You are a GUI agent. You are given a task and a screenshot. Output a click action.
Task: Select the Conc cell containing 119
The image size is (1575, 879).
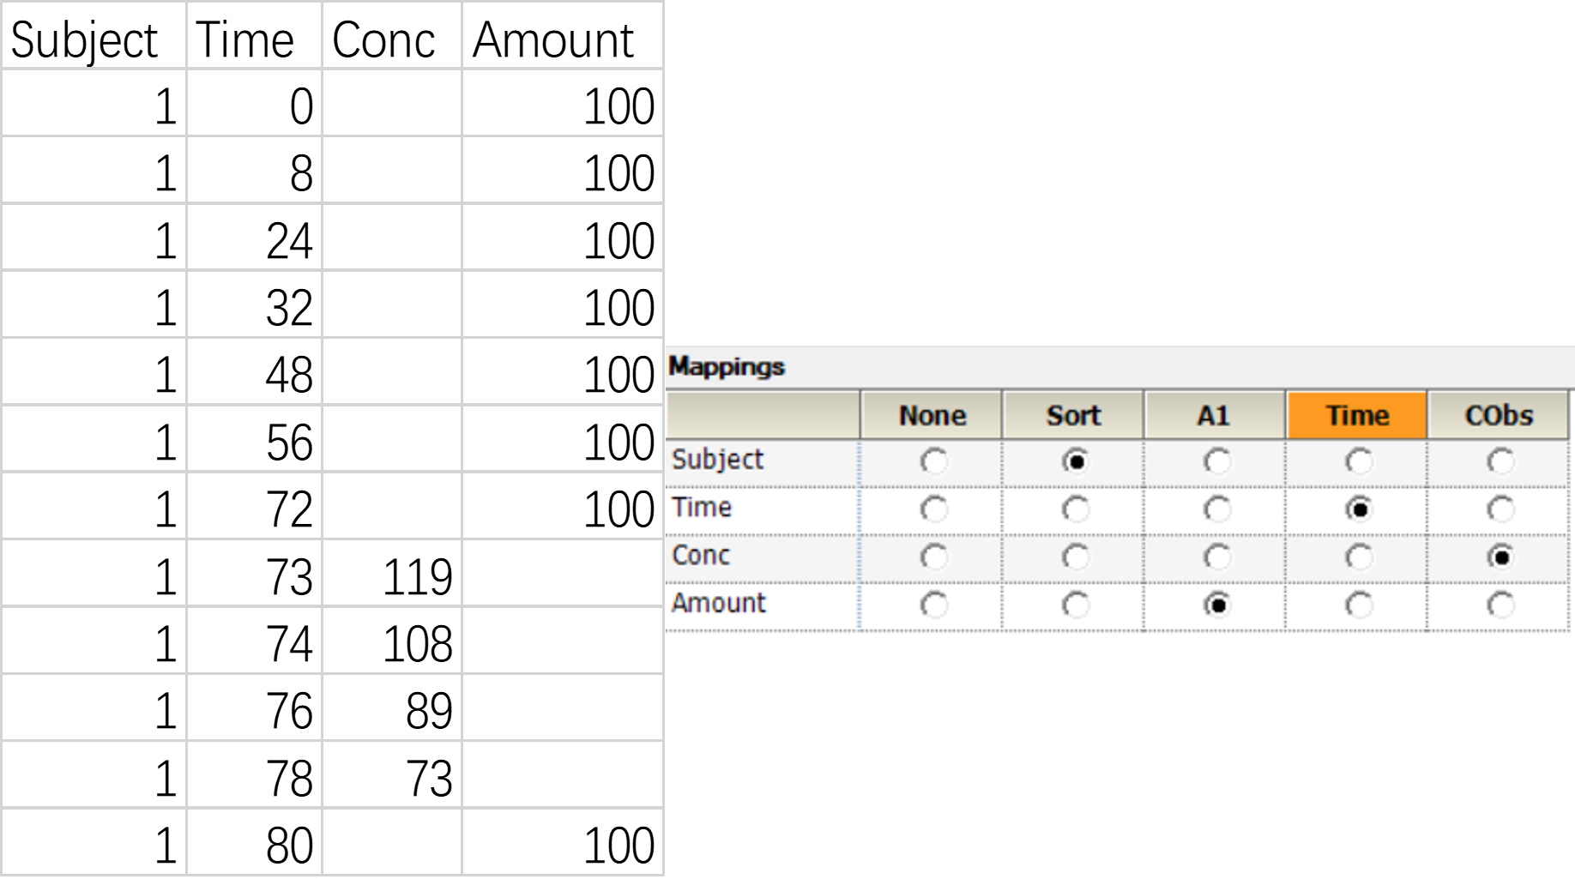[392, 576]
